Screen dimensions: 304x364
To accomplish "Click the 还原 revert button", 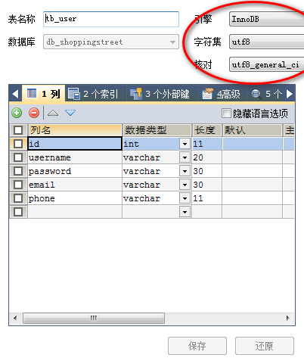I will 265,346.
